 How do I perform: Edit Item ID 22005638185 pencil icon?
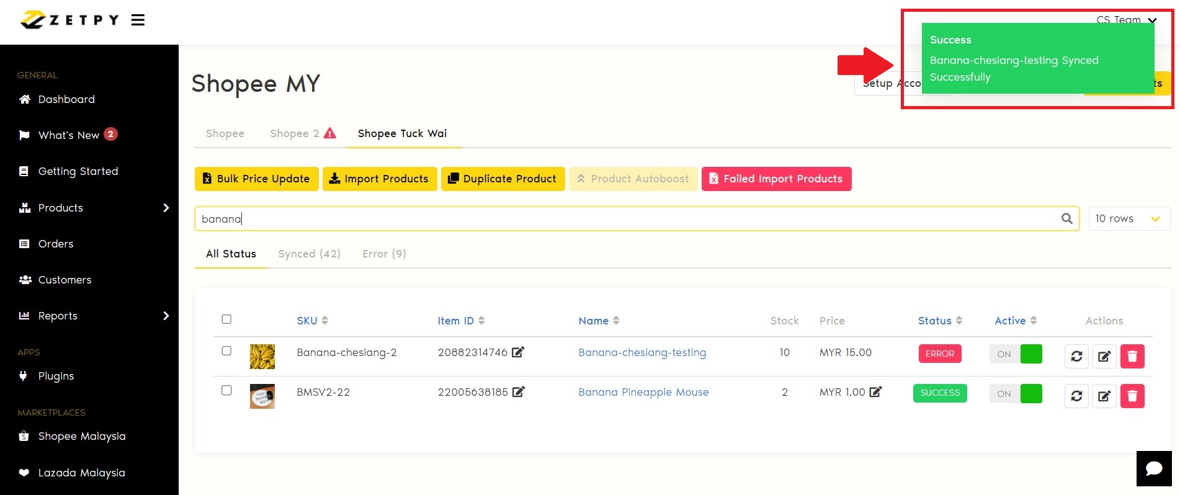[519, 392]
